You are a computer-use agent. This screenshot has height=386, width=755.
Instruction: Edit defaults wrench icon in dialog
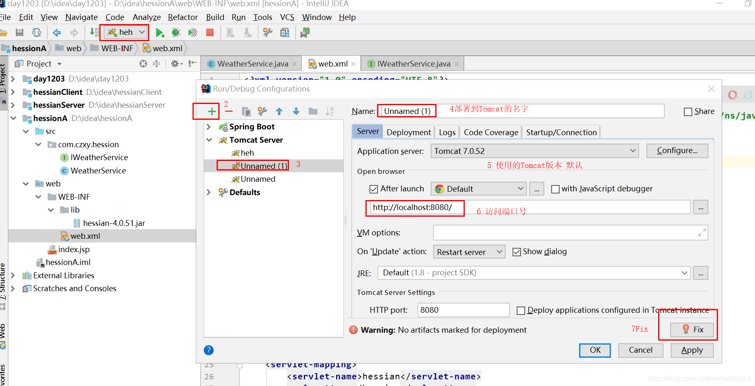pos(262,111)
